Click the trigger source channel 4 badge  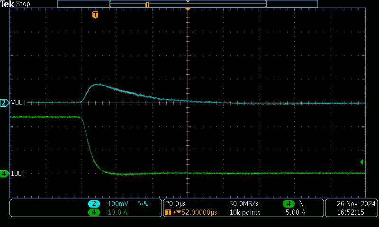coord(289,204)
